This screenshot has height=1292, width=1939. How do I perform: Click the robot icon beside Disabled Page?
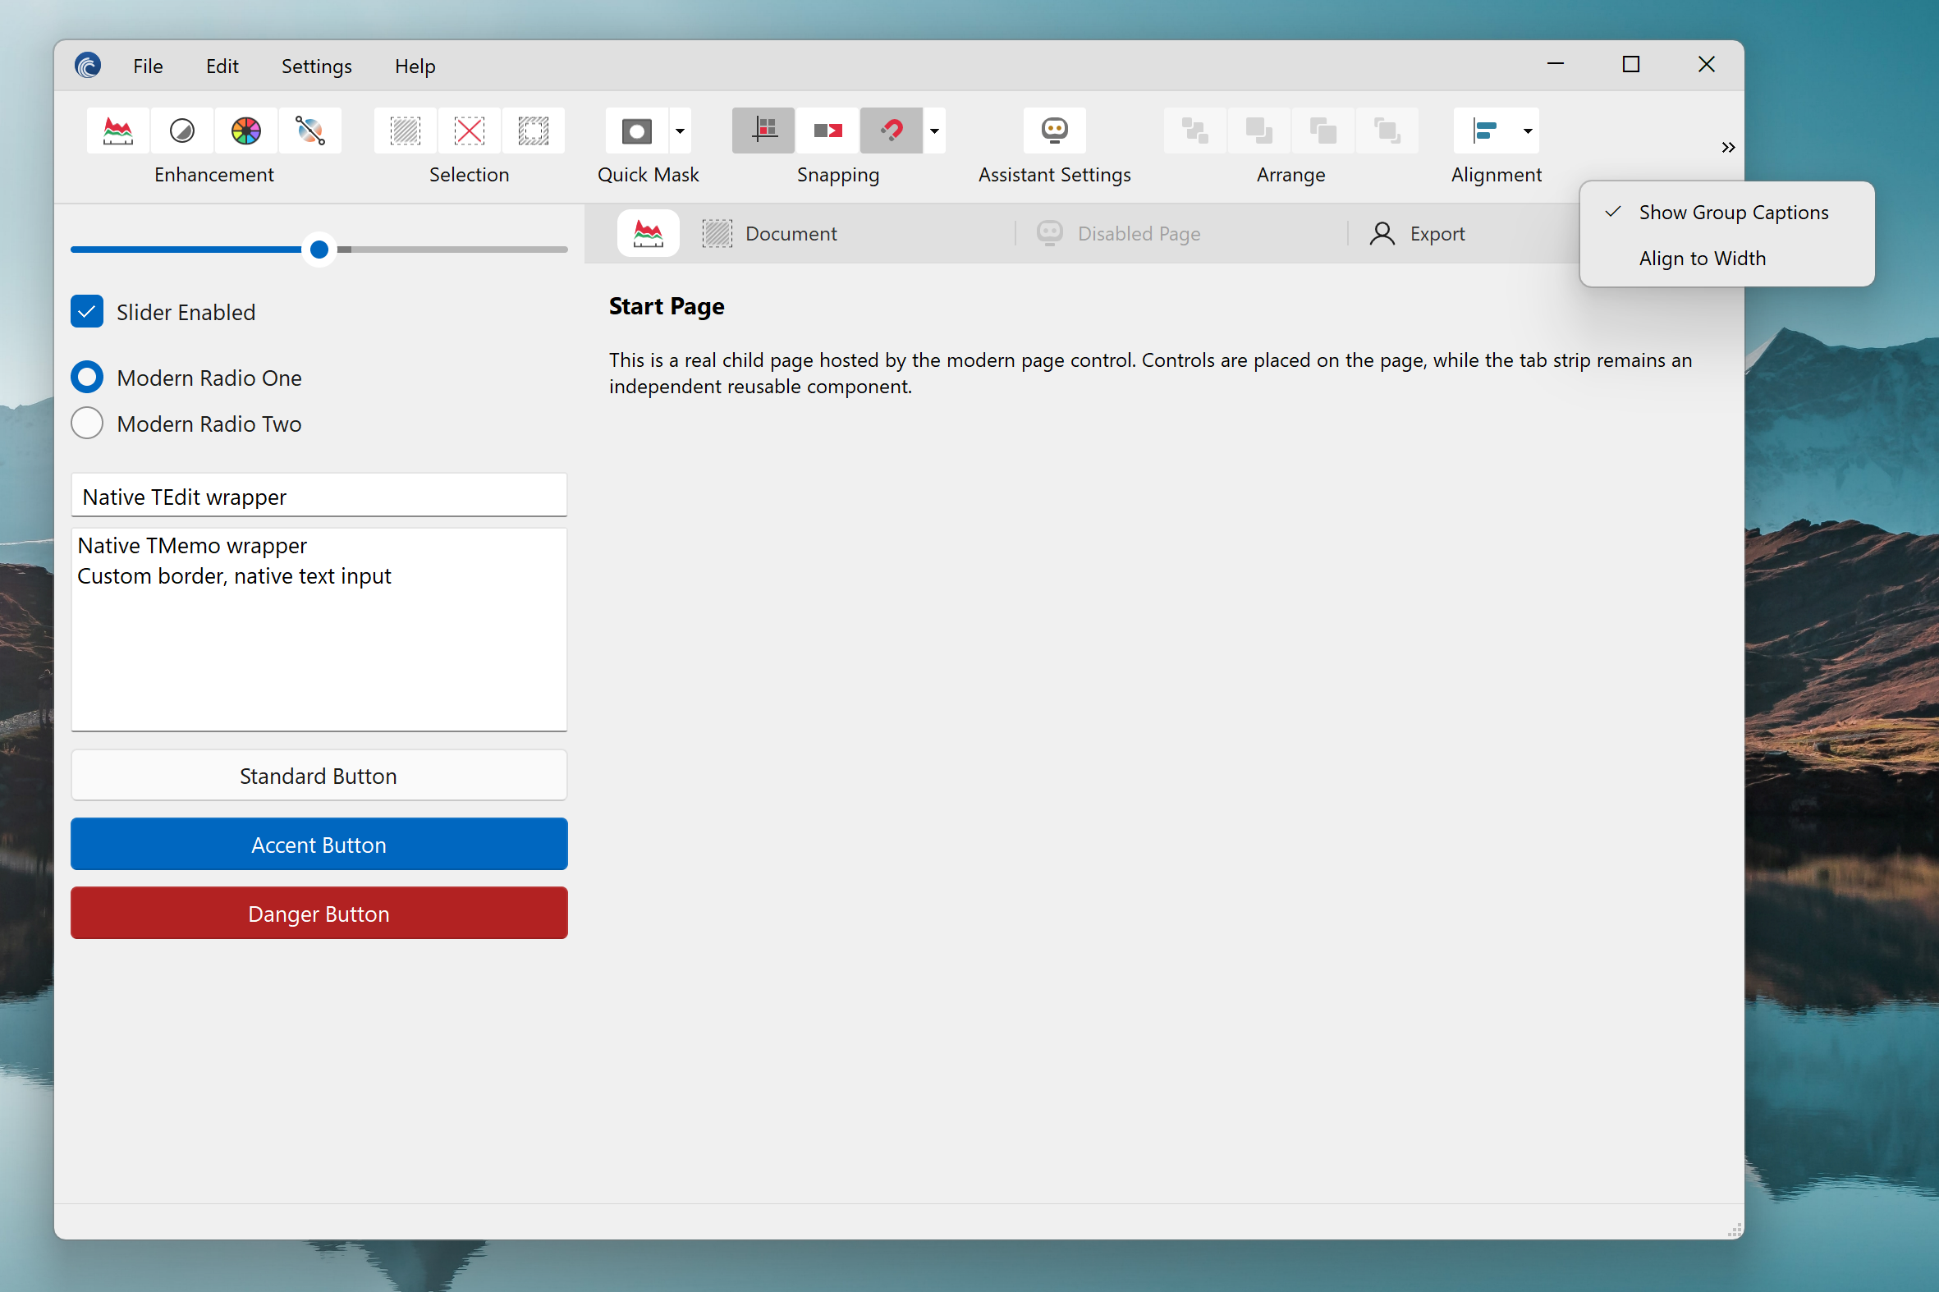click(1050, 233)
